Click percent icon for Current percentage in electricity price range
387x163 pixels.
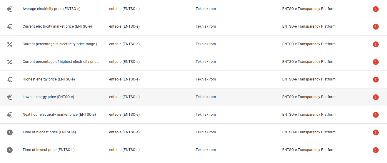[x=10, y=44]
